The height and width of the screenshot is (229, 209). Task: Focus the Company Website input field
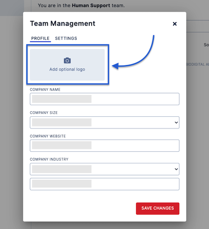[x=104, y=146]
